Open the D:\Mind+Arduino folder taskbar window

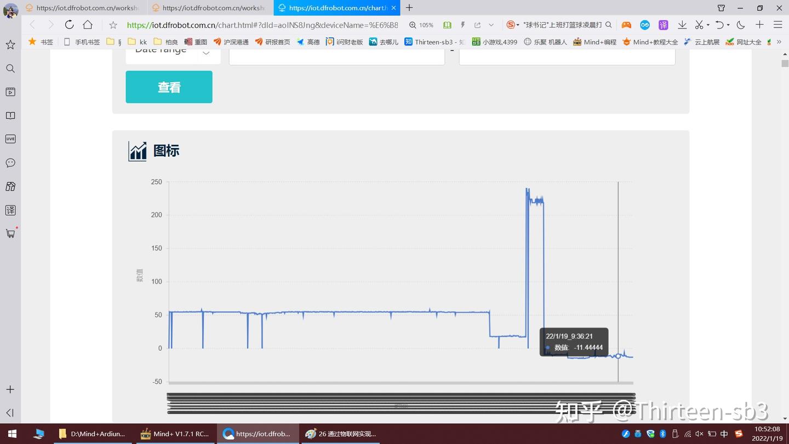tap(92, 434)
